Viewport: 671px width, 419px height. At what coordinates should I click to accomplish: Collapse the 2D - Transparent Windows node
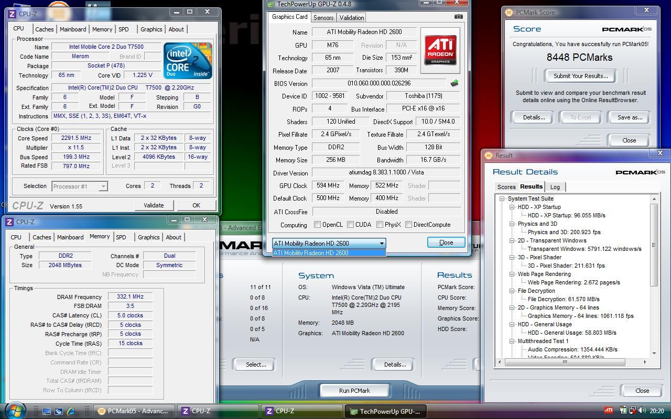512,240
